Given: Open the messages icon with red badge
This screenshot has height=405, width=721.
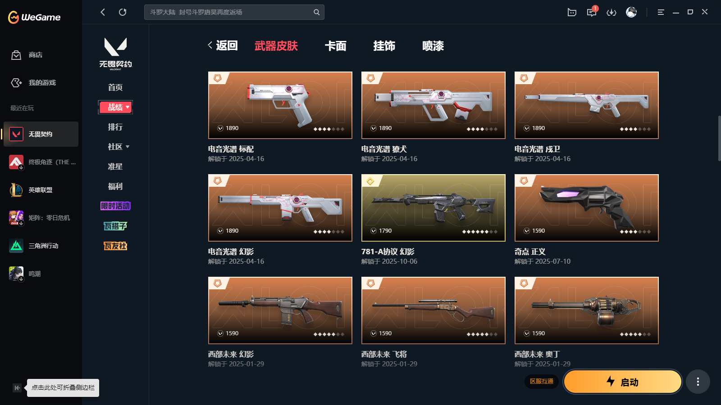Looking at the screenshot, I should coord(592,12).
